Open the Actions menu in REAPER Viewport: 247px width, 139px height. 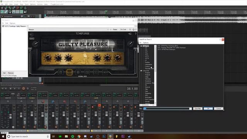coord(40,4)
